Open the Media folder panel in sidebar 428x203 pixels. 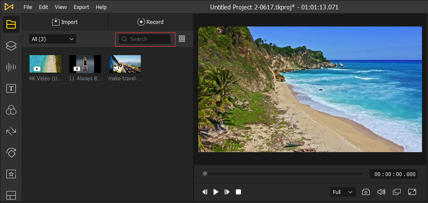coord(11,24)
